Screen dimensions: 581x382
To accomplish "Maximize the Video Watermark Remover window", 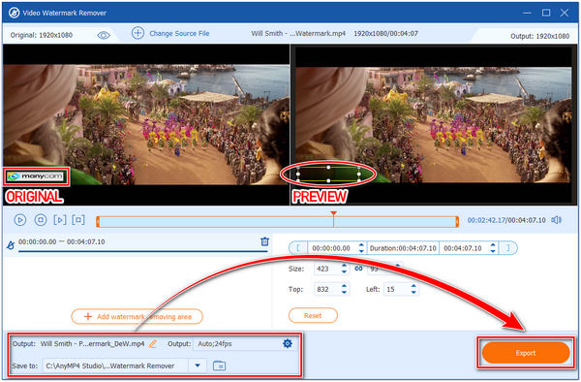I will pyautogui.click(x=546, y=13).
